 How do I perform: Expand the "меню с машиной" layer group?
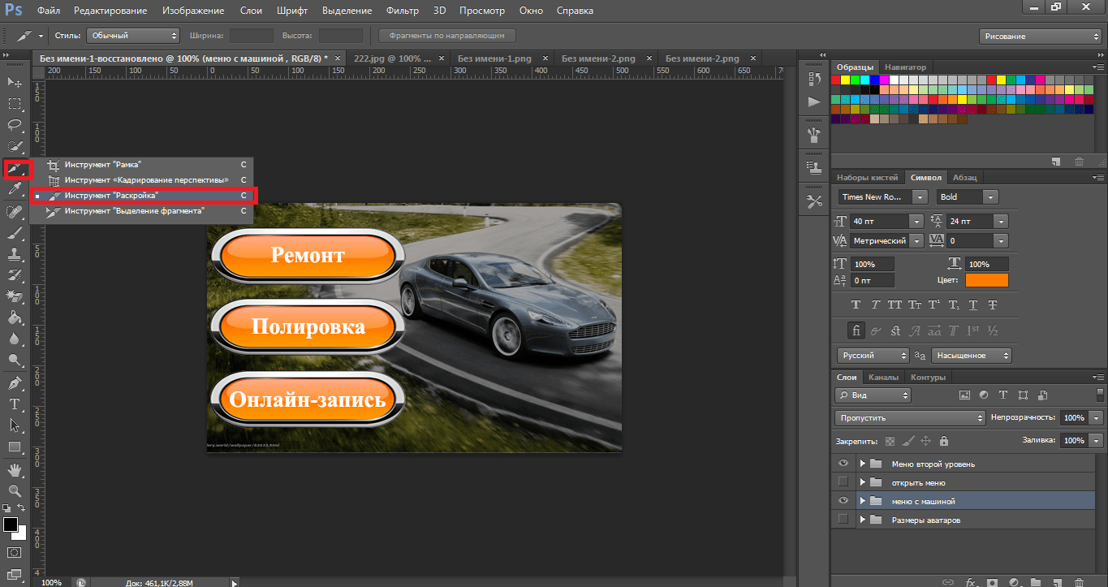tap(862, 501)
